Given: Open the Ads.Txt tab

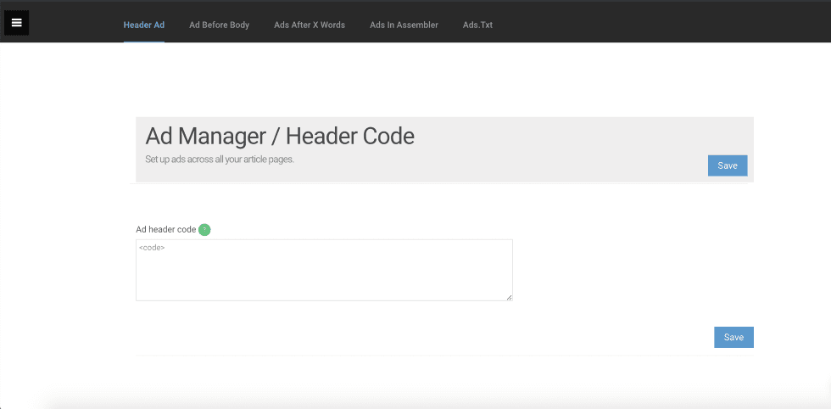Looking at the screenshot, I should pyautogui.click(x=477, y=25).
